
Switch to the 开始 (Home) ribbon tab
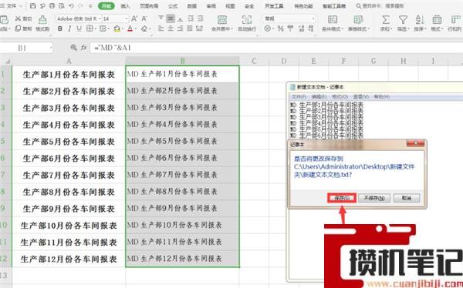[106, 6]
